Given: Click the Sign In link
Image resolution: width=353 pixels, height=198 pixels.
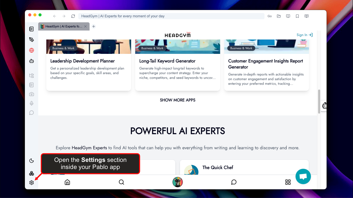Looking at the screenshot, I should 304,35.
